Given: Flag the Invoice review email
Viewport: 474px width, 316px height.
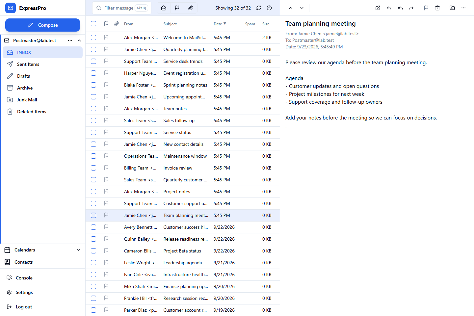Looking at the screenshot, I should pyautogui.click(x=106, y=168).
